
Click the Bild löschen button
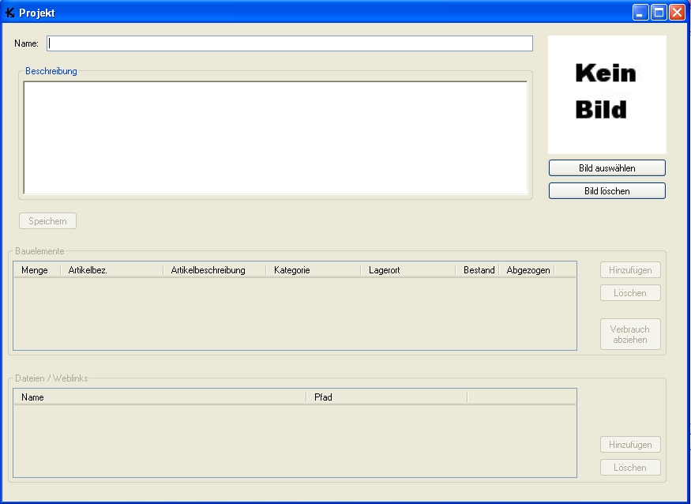tap(607, 191)
